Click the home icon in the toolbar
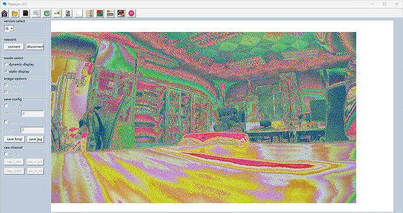Image resolution: width=403 pixels, height=213 pixels. click(x=4, y=13)
